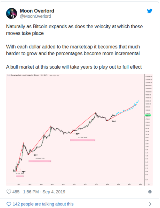Open the Moon Overlord display name link

pyautogui.click(x=37, y=11)
